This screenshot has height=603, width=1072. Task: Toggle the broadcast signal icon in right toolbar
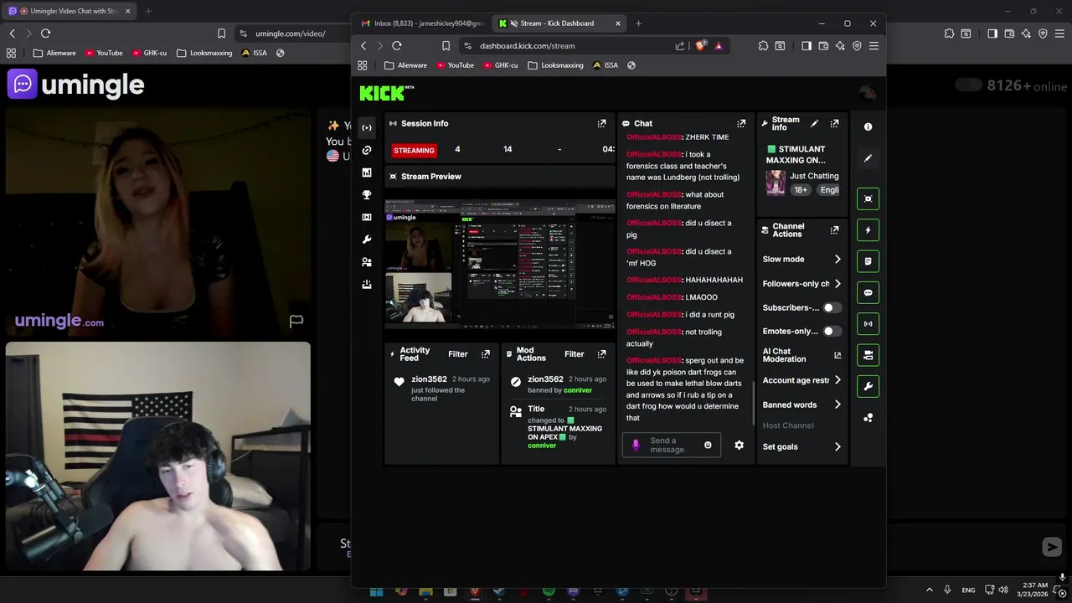tap(868, 323)
